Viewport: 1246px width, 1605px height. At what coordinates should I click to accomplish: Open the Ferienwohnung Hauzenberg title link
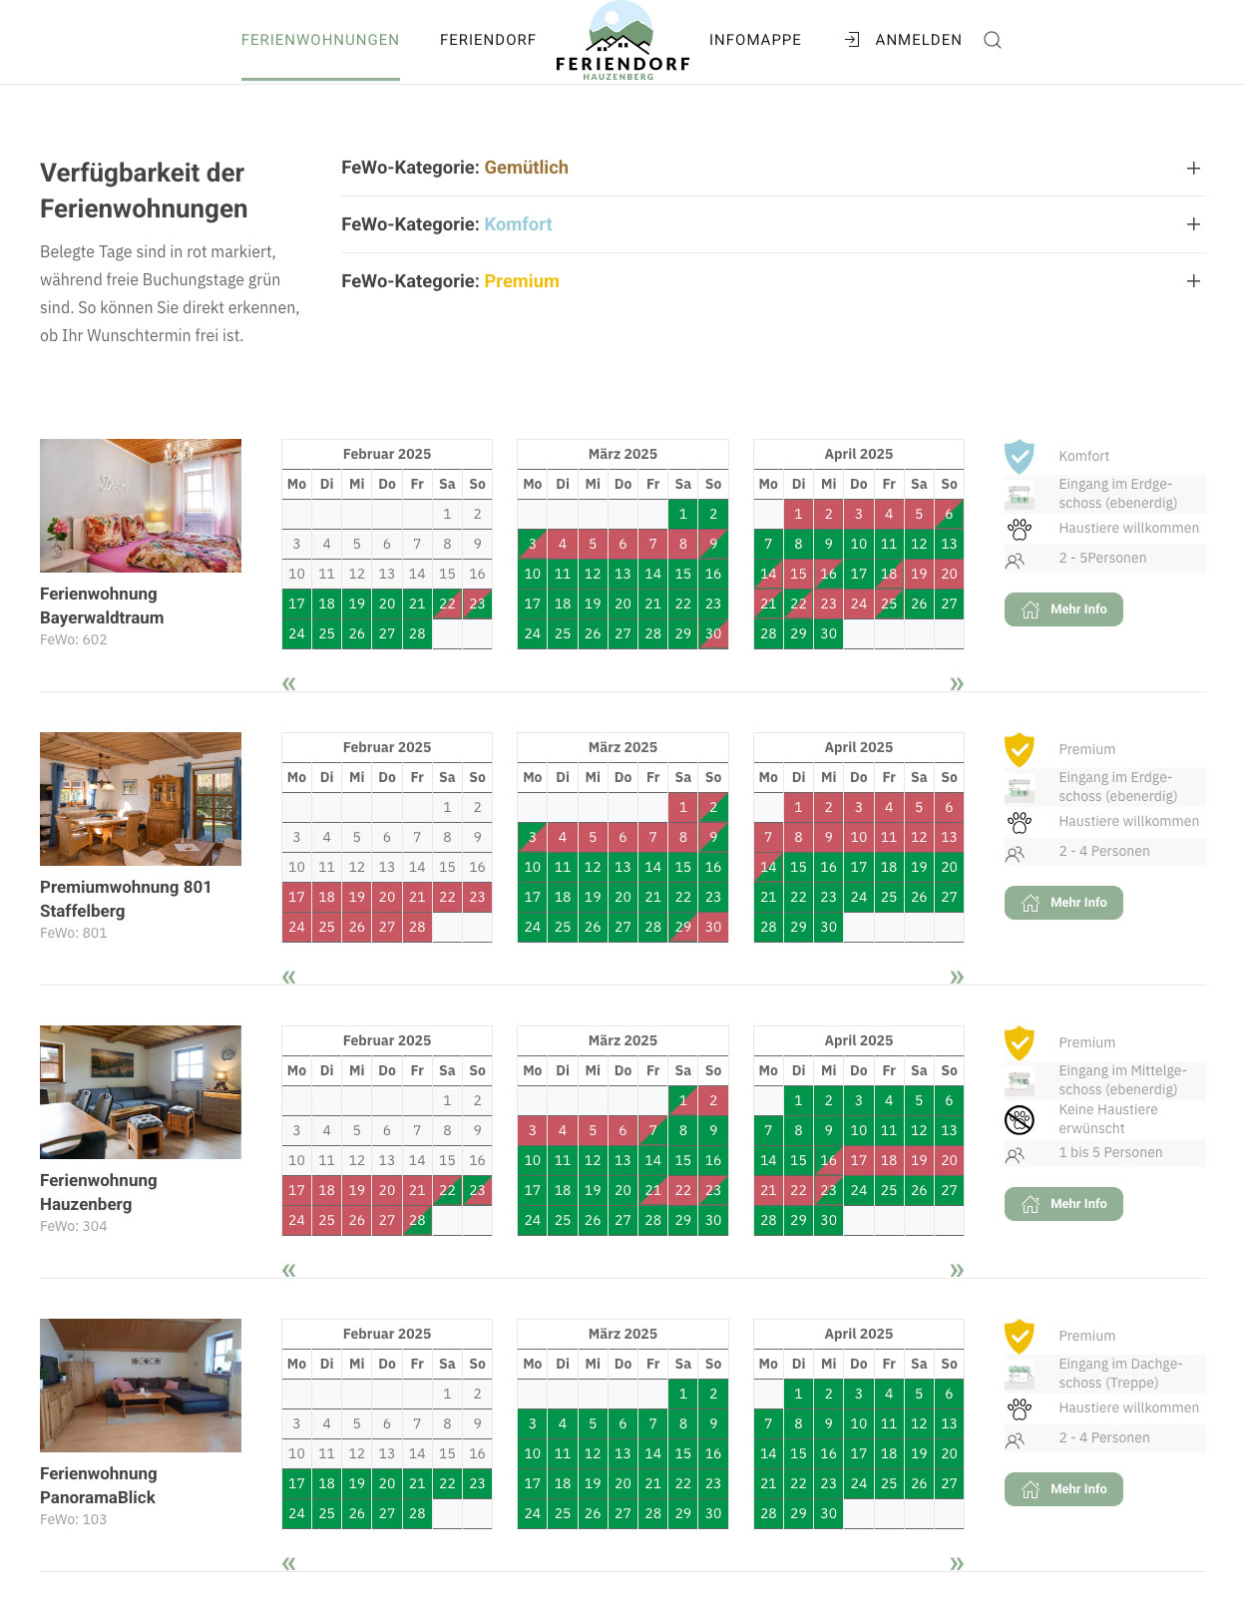click(x=99, y=1192)
